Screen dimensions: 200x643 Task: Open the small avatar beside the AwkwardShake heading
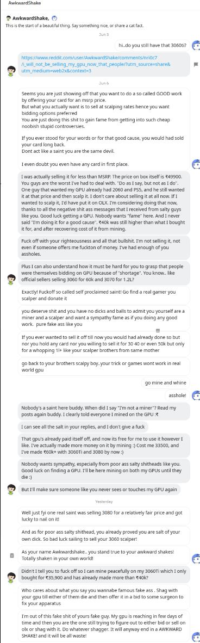point(8,18)
